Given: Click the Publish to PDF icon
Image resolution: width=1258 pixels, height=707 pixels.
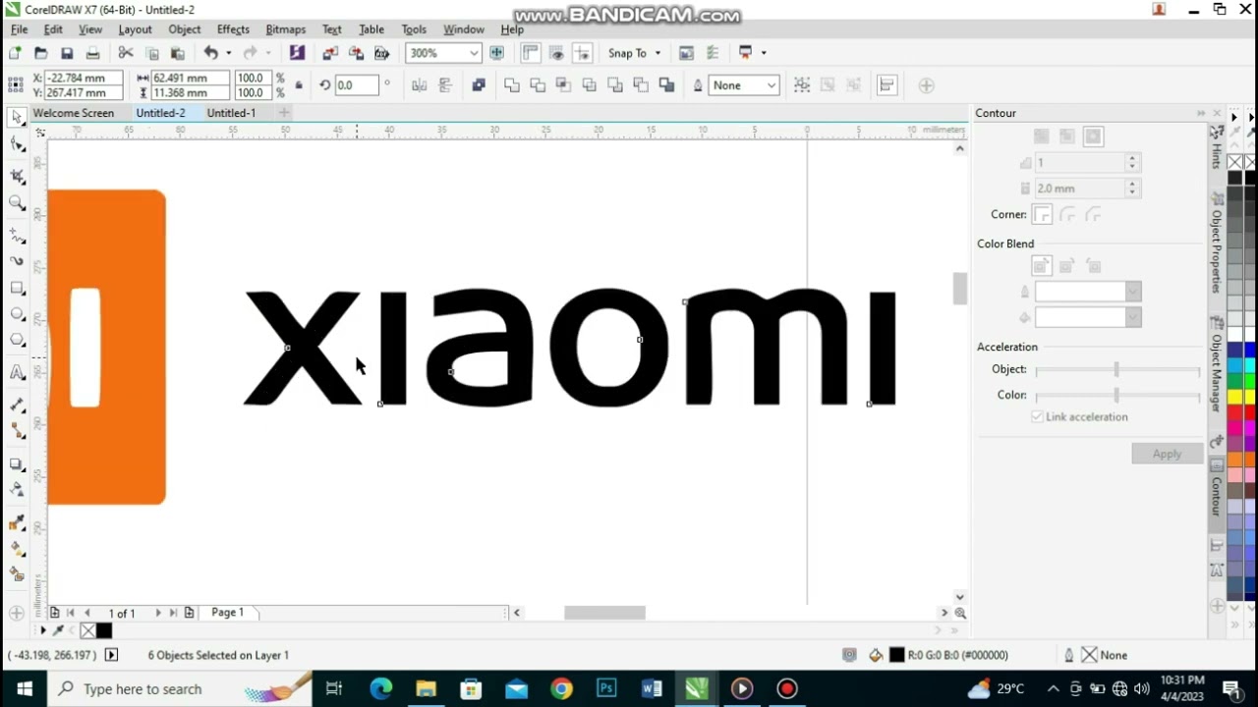Looking at the screenshot, I should tap(381, 53).
